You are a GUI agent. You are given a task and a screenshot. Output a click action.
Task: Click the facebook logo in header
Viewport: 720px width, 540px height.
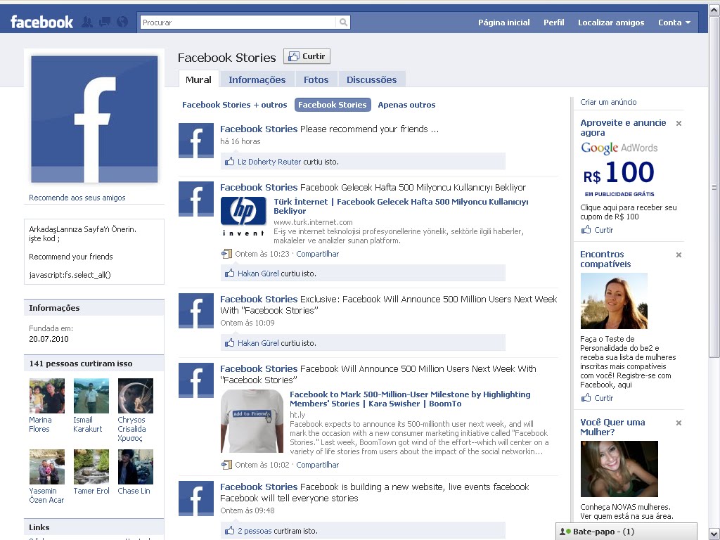[41, 22]
